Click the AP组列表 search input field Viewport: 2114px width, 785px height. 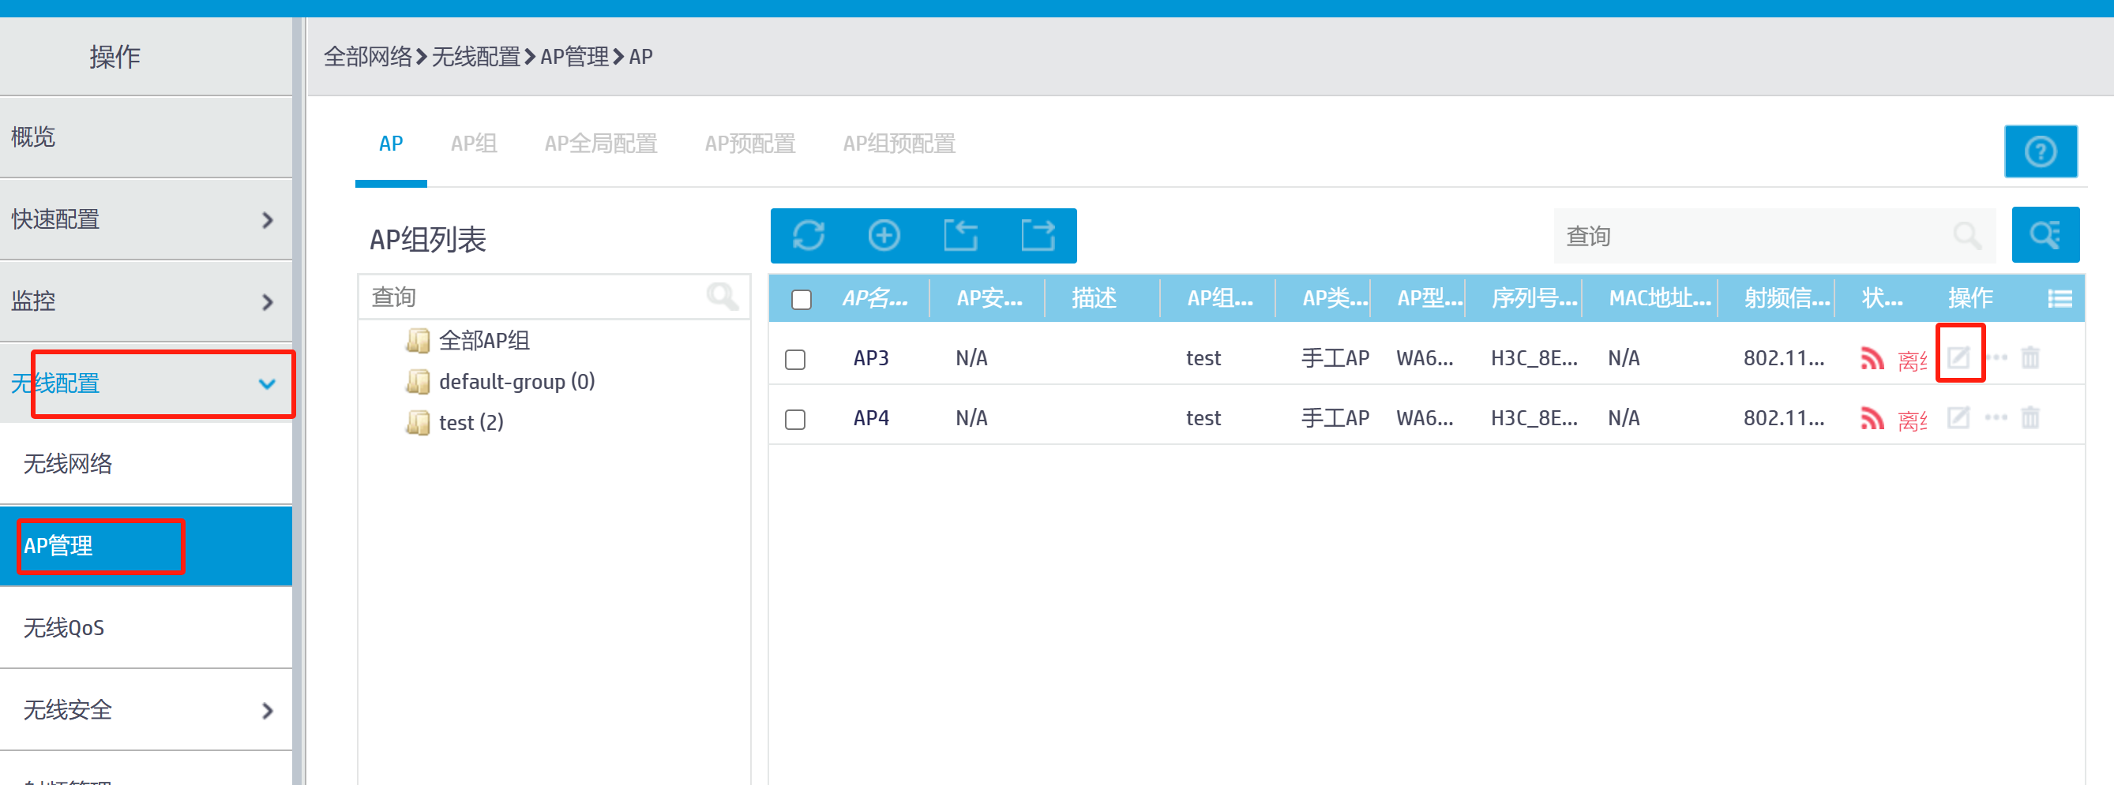point(533,297)
